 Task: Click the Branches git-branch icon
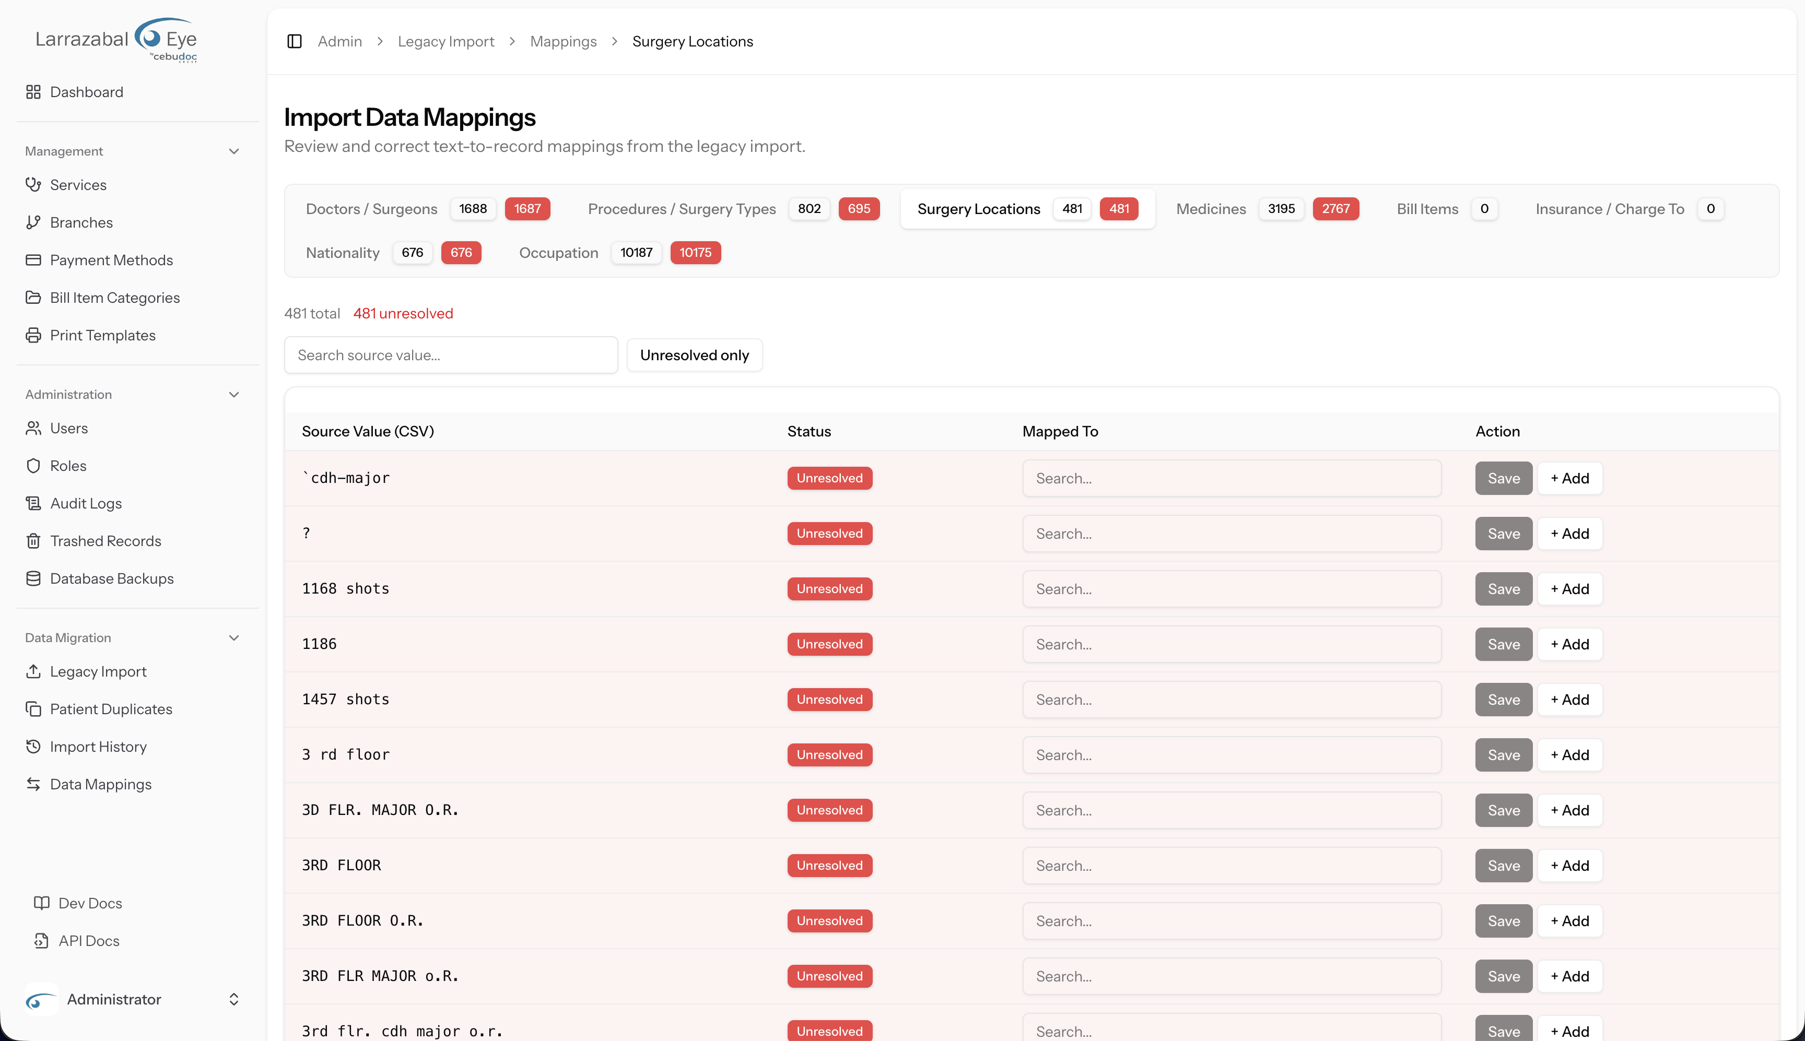(33, 222)
